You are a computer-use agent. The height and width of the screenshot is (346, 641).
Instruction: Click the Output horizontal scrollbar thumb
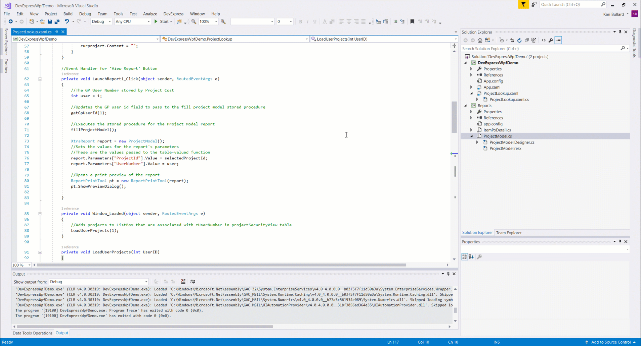(x=145, y=327)
